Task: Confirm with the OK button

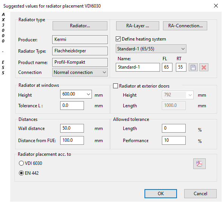Action: [x=161, y=194]
